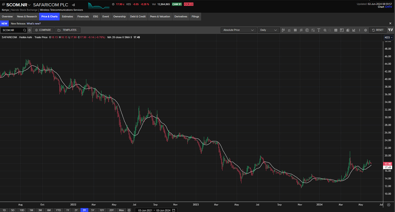This screenshot has width=395, height=212.
Task: Select the 10Y time range
Action: point(102,210)
